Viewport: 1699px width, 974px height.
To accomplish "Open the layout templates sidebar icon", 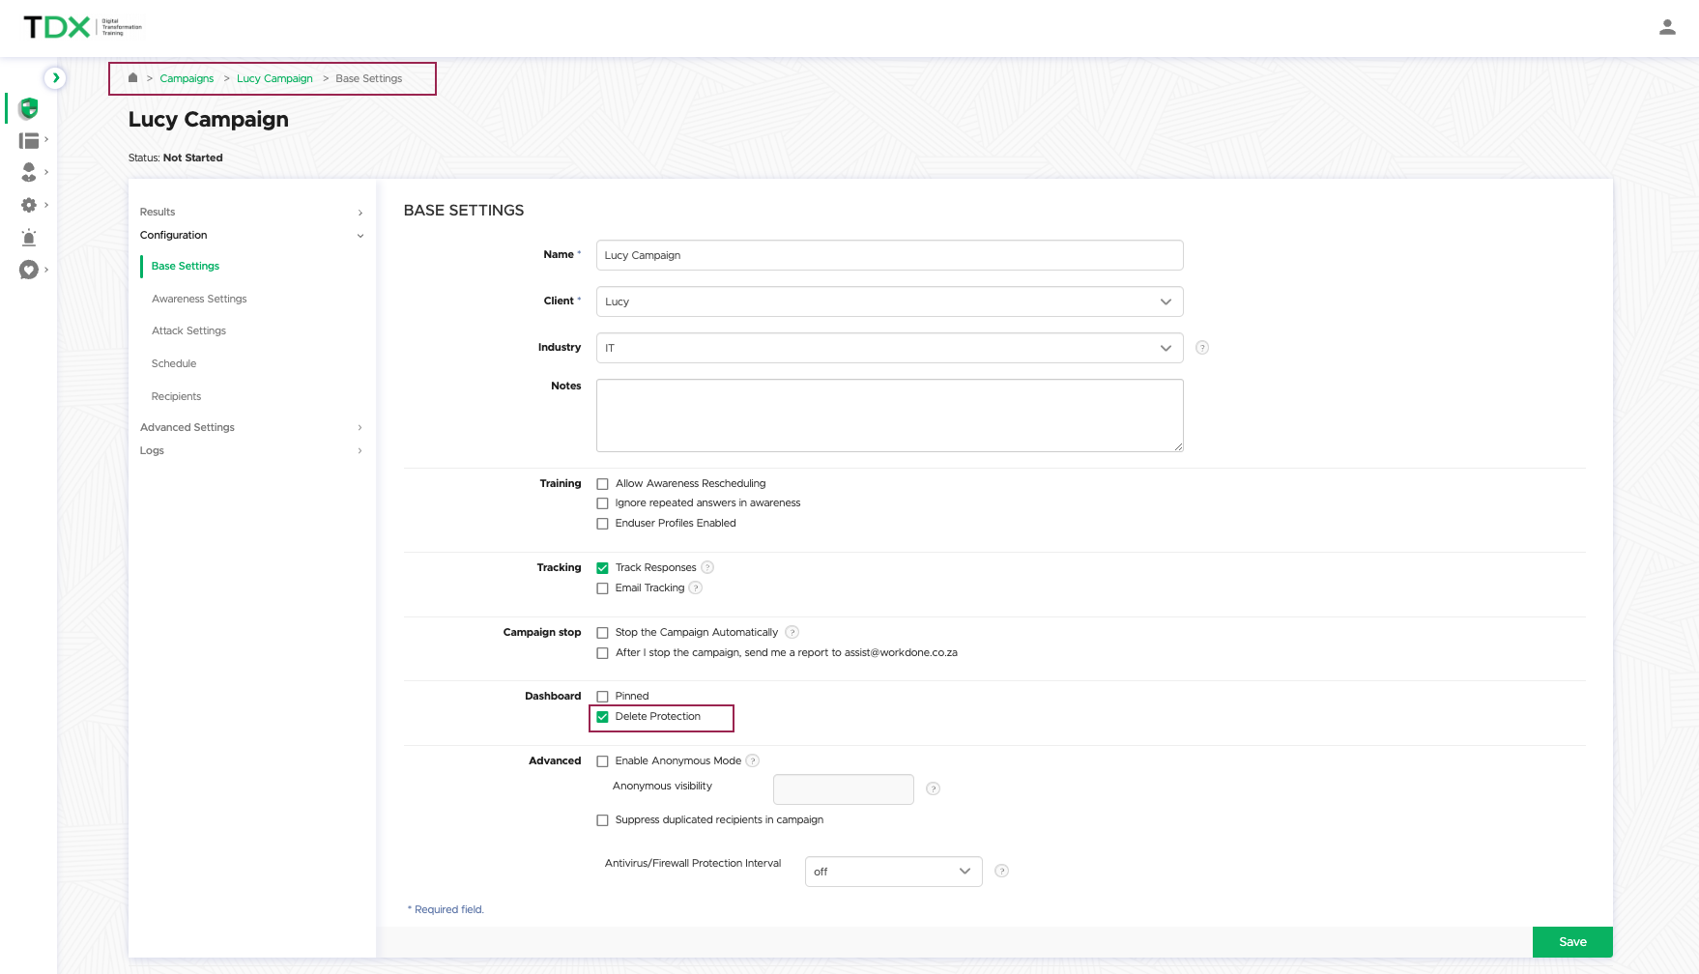I will (29, 141).
